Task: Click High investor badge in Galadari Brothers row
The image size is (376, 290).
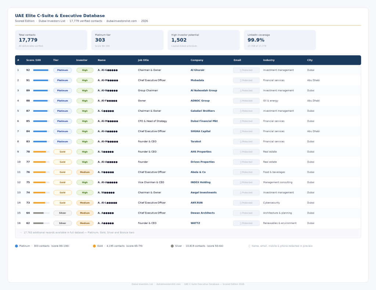Action: point(85,111)
